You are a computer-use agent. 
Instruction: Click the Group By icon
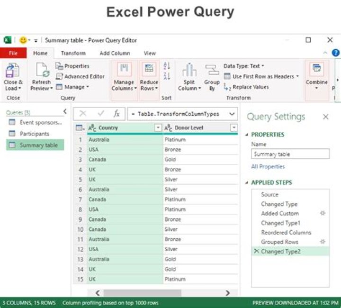pos(212,70)
